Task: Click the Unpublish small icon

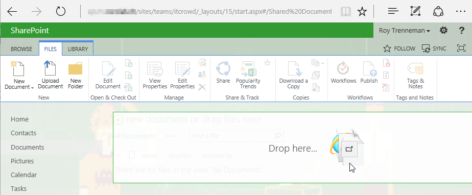Action: (x=386, y=63)
